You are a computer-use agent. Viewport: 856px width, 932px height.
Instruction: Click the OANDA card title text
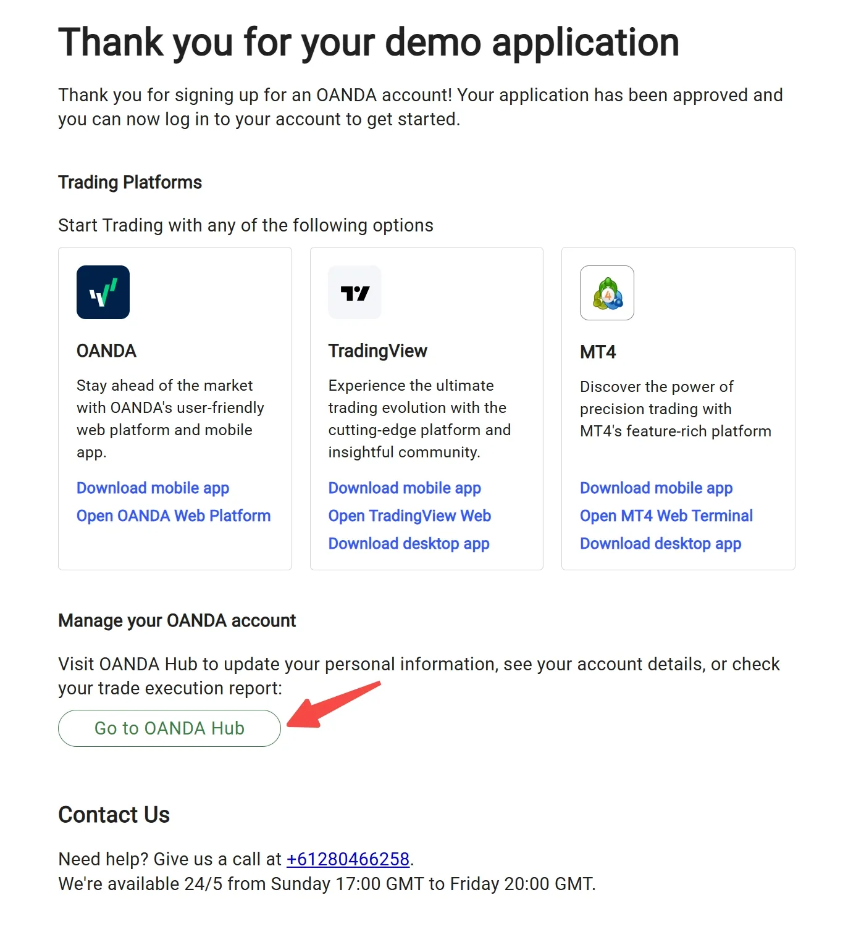click(106, 351)
